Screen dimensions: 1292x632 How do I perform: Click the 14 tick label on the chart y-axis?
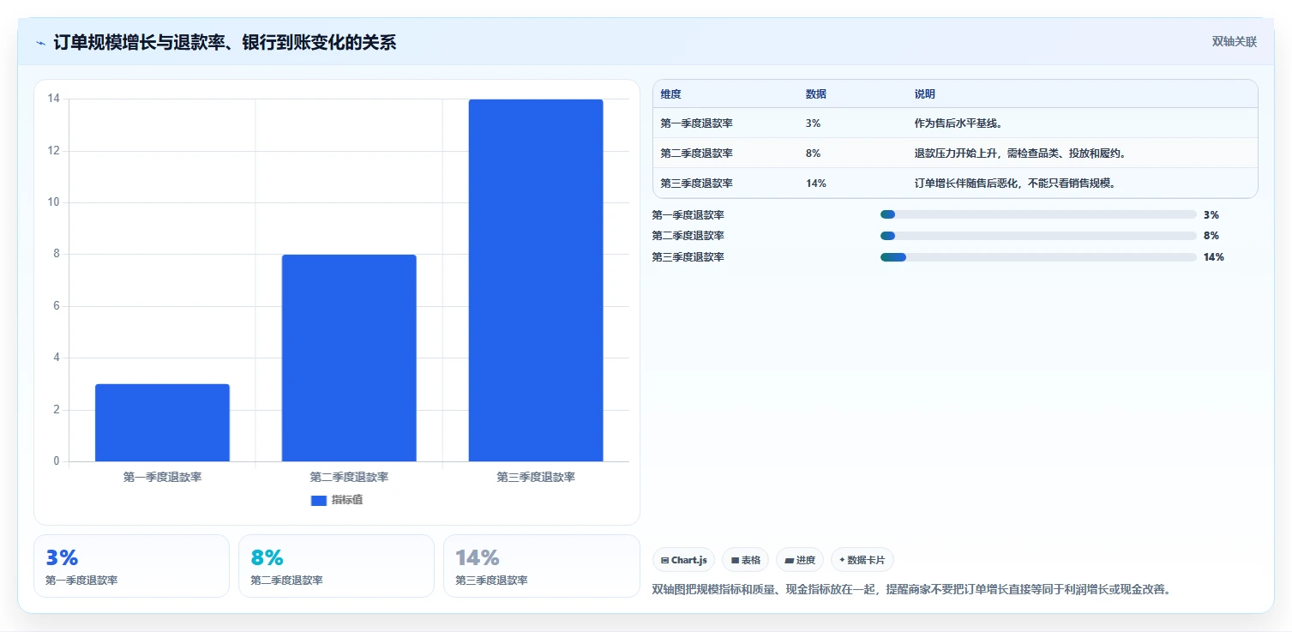(x=53, y=99)
